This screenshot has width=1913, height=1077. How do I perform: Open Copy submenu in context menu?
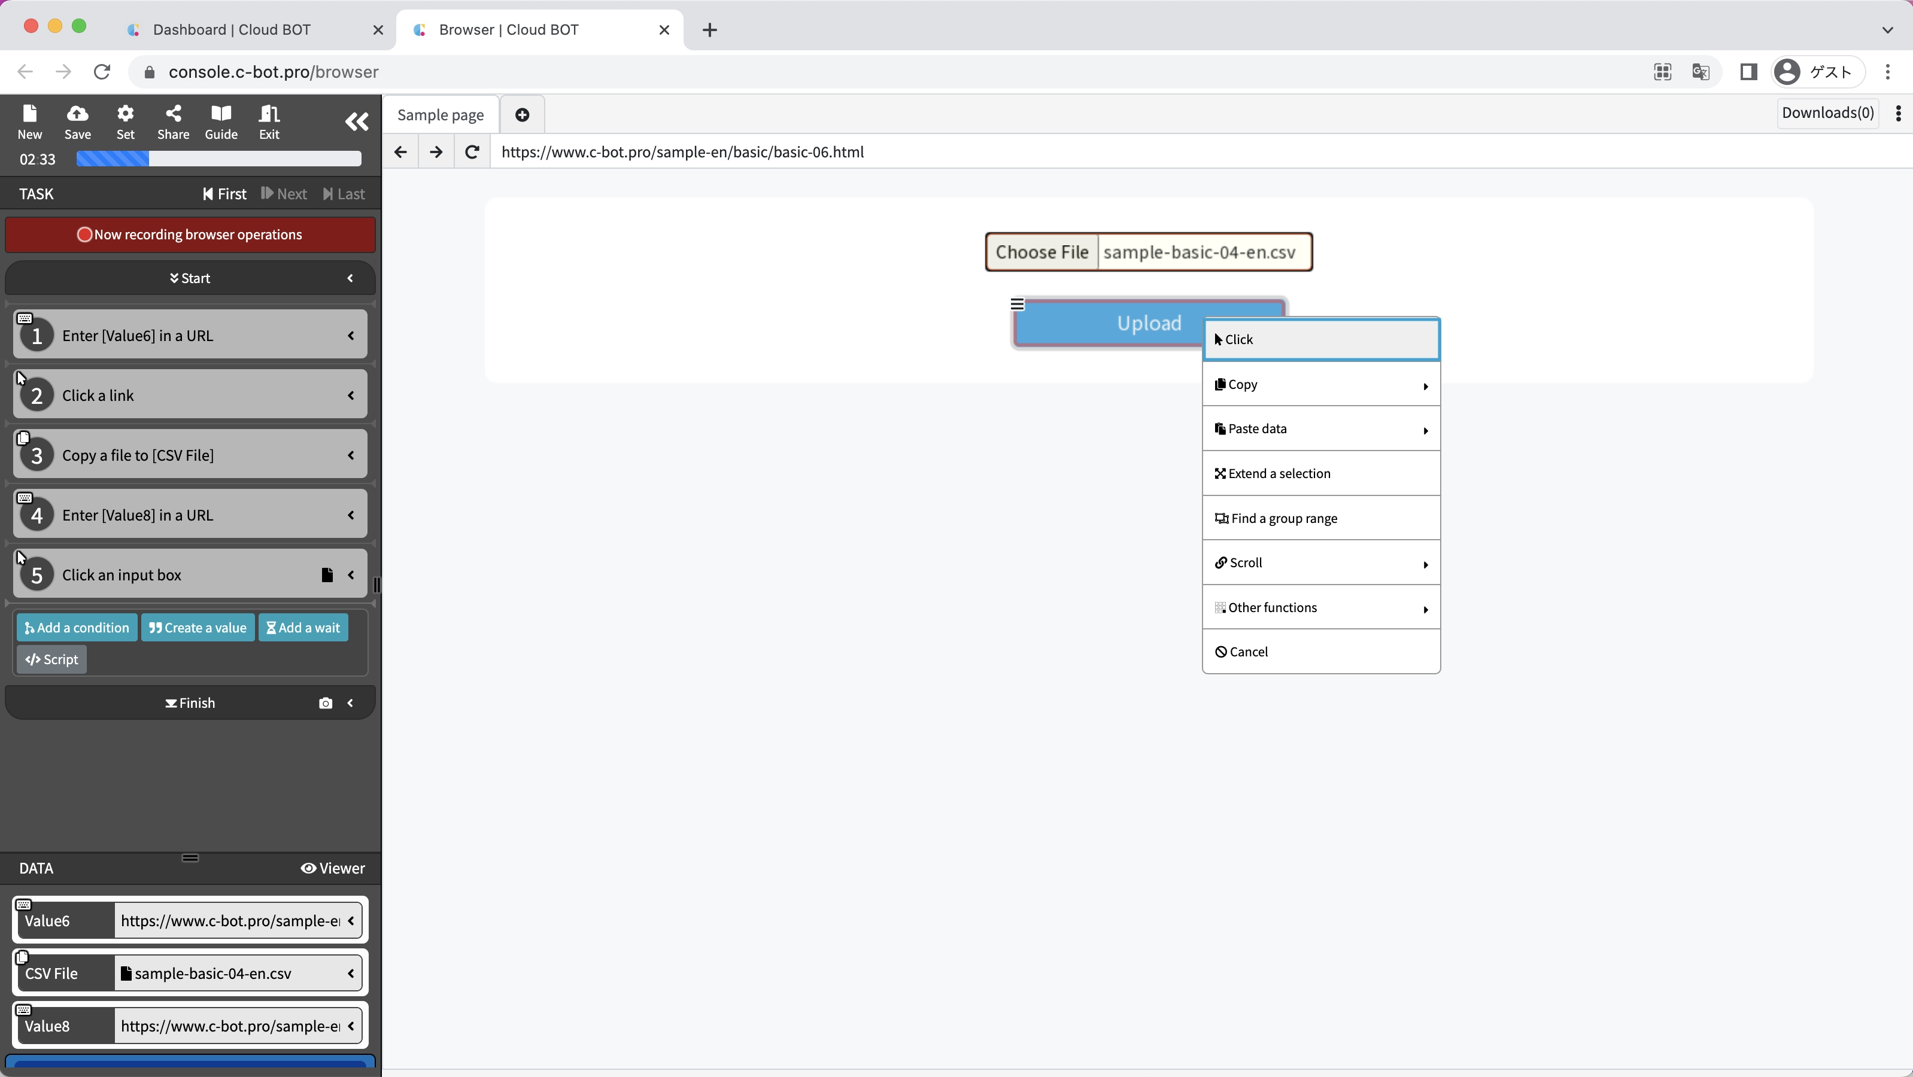[1320, 385]
